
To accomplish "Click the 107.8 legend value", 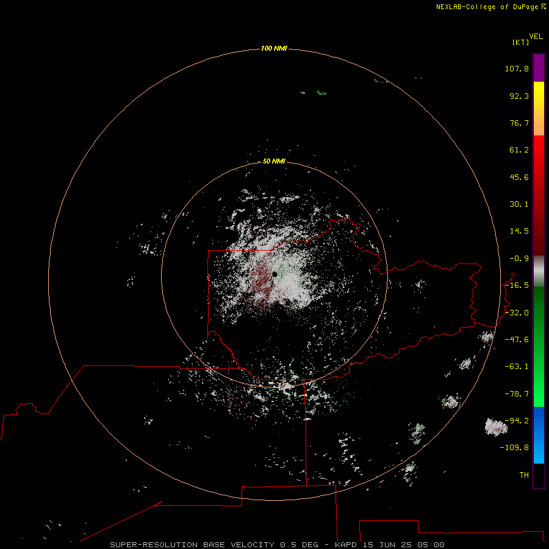I will tap(517, 68).
